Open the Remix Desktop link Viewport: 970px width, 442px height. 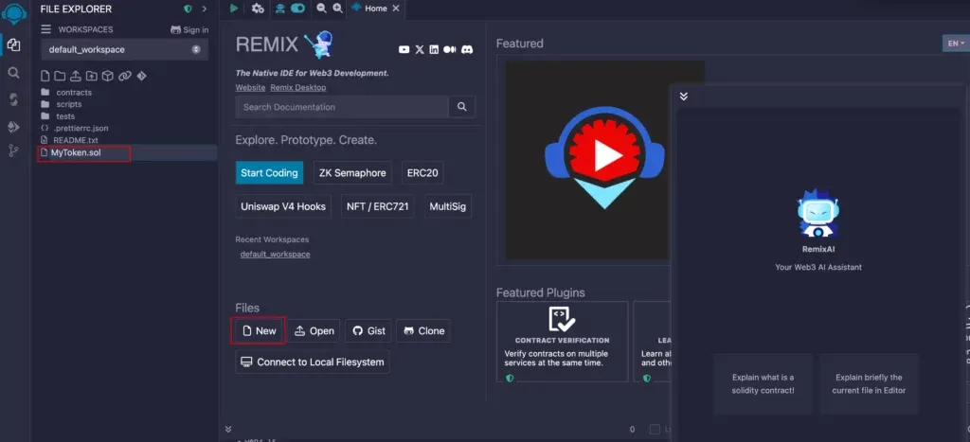click(x=298, y=88)
